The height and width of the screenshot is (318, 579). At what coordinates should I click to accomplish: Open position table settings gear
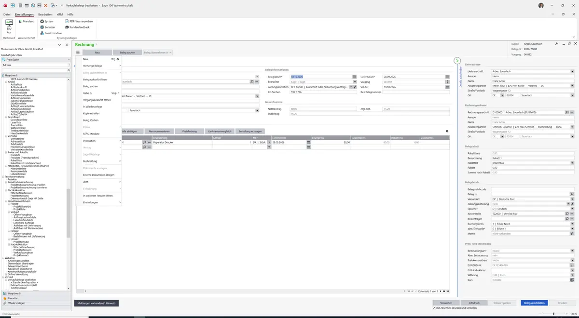pos(447,131)
